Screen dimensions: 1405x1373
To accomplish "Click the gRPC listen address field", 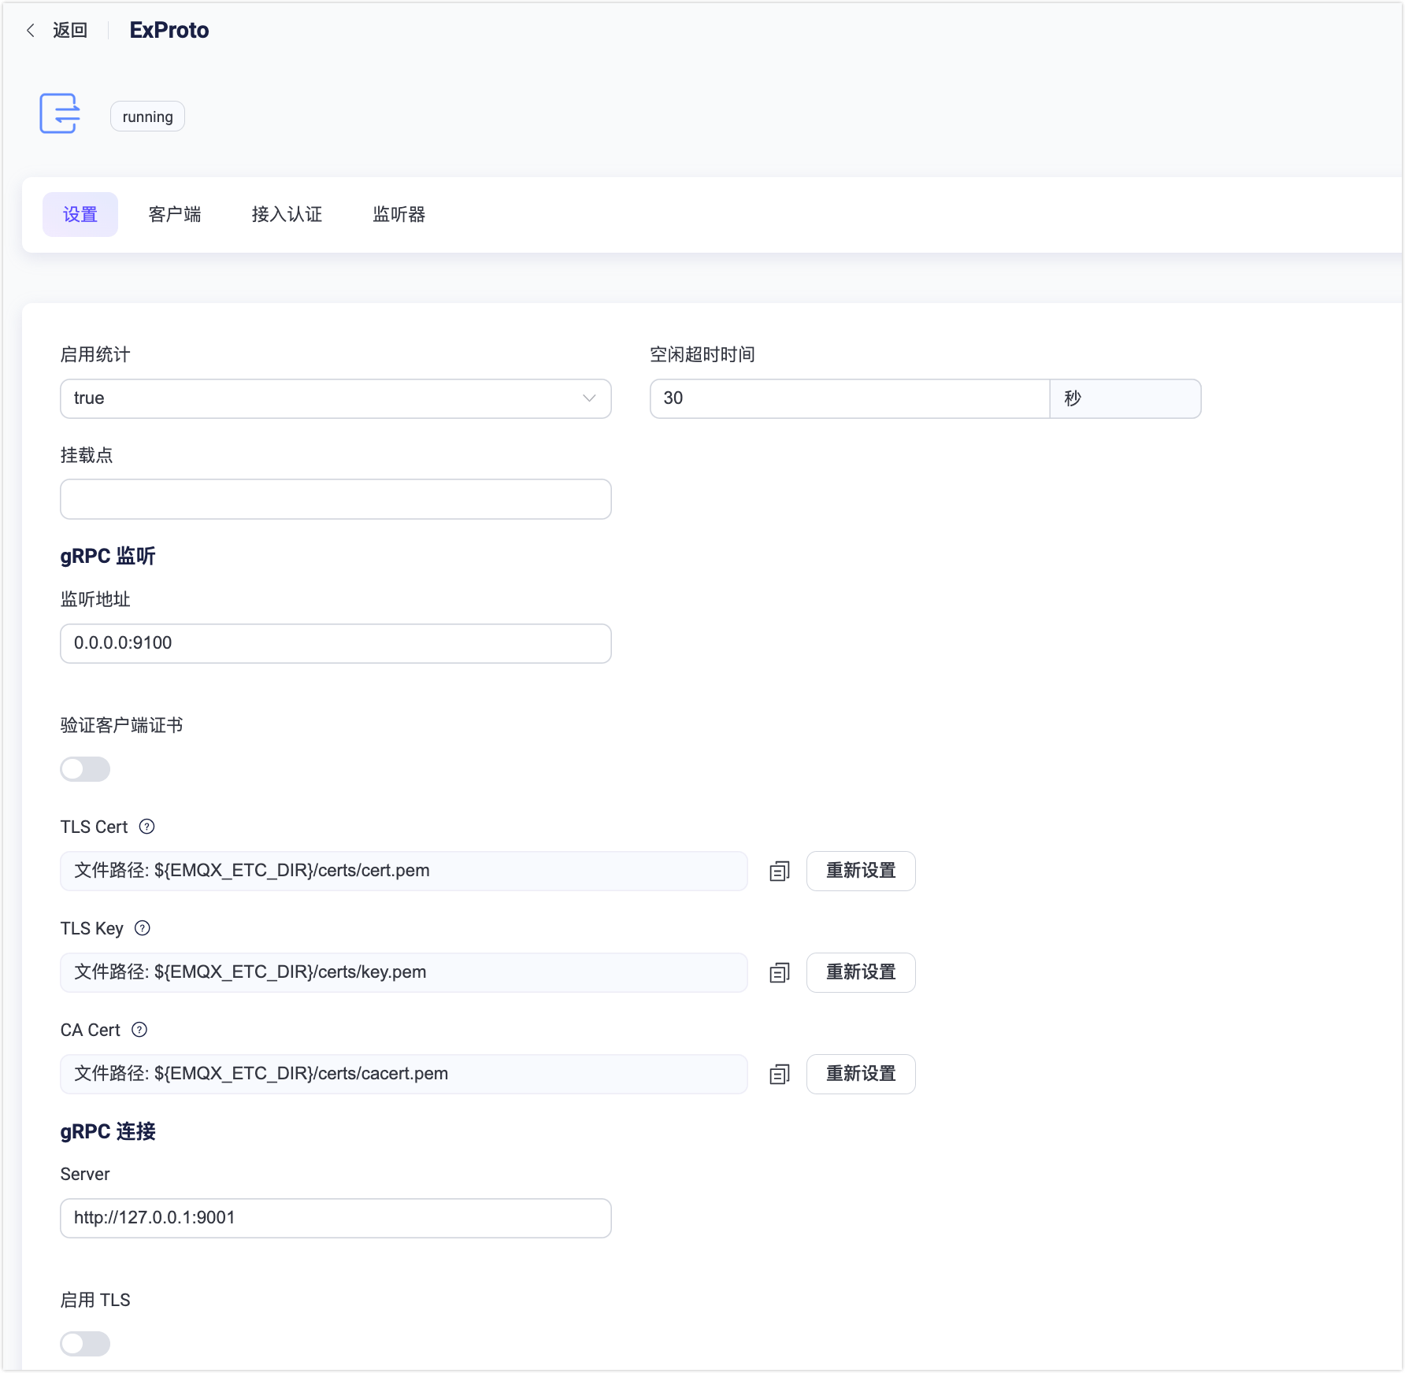I will [x=335, y=643].
